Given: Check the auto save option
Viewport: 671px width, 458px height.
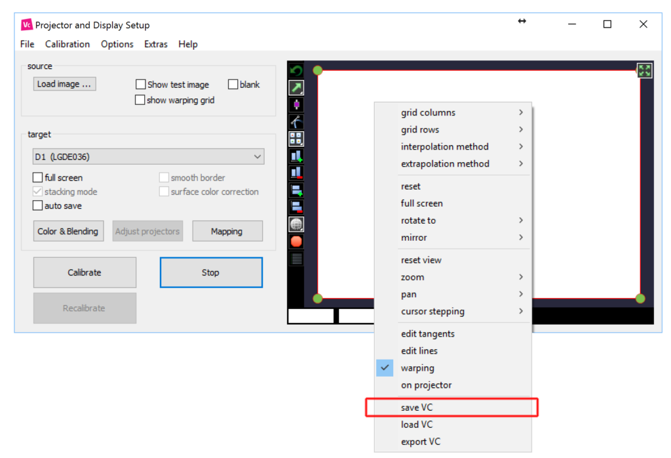Looking at the screenshot, I should (x=37, y=206).
